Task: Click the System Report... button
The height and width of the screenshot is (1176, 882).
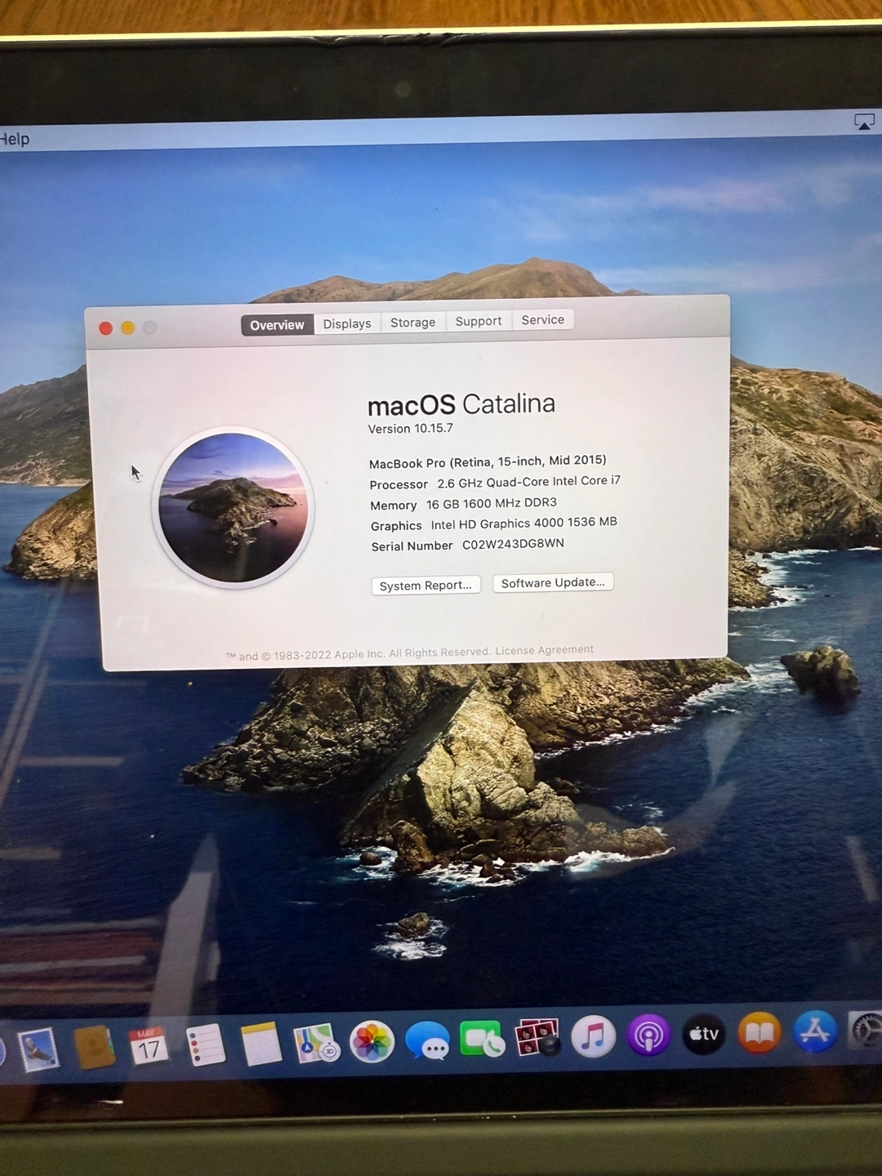Action: click(x=425, y=586)
